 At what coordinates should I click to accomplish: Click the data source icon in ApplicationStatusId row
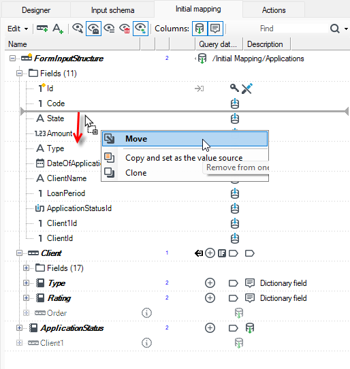[235, 208]
